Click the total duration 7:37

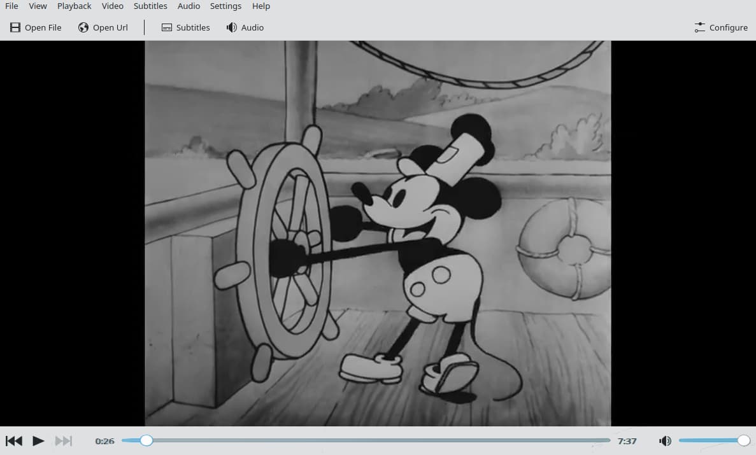coord(627,441)
